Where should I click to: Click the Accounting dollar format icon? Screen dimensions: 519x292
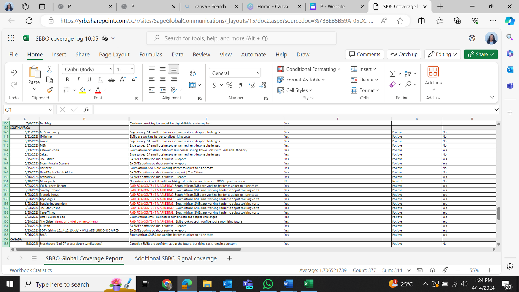214,85
